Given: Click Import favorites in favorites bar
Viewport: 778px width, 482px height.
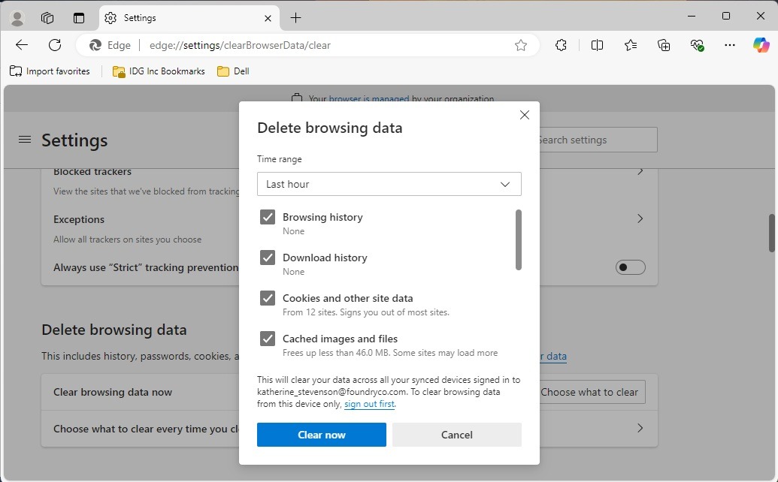Looking at the screenshot, I should [x=50, y=71].
